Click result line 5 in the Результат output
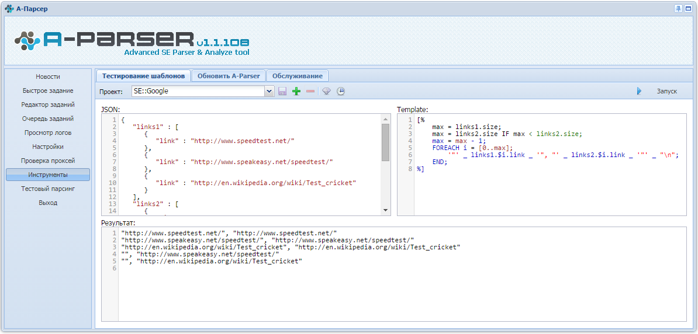Image resolution: width=698 pixels, height=334 pixels. click(212, 261)
